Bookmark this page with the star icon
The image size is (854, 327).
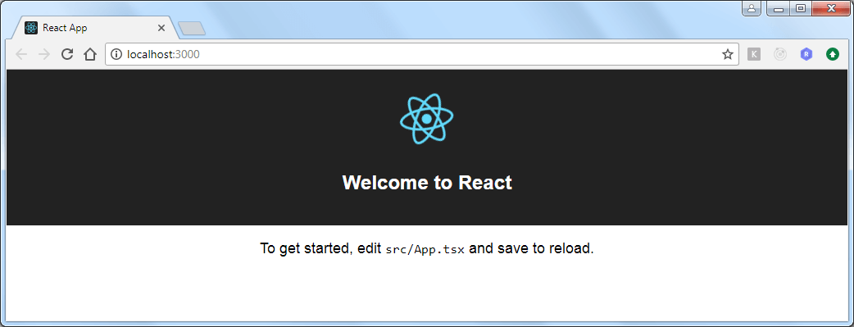[727, 54]
